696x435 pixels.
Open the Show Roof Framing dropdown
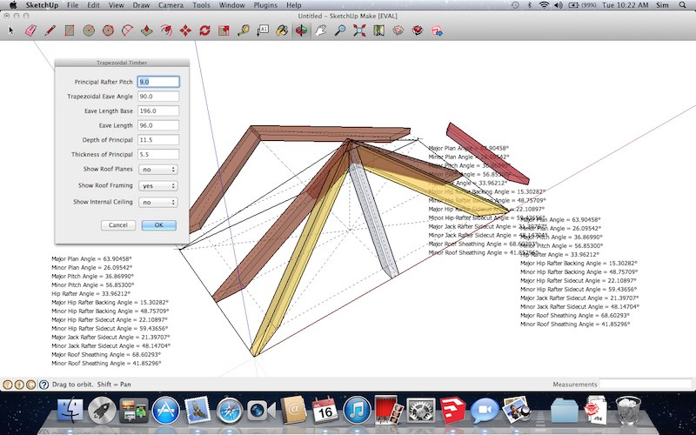pos(157,185)
